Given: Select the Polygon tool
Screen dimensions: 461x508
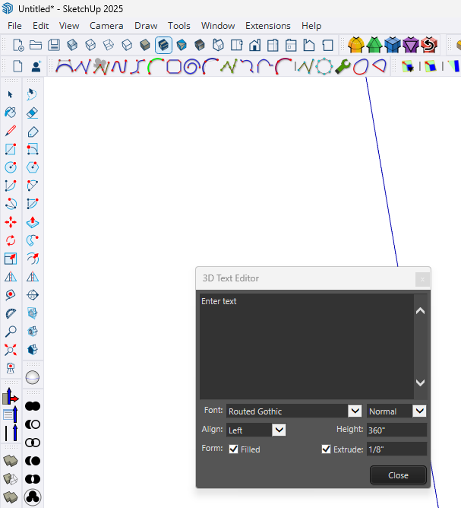Looking at the screenshot, I should (x=33, y=167).
